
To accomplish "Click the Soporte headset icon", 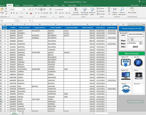I will (126, 89).
